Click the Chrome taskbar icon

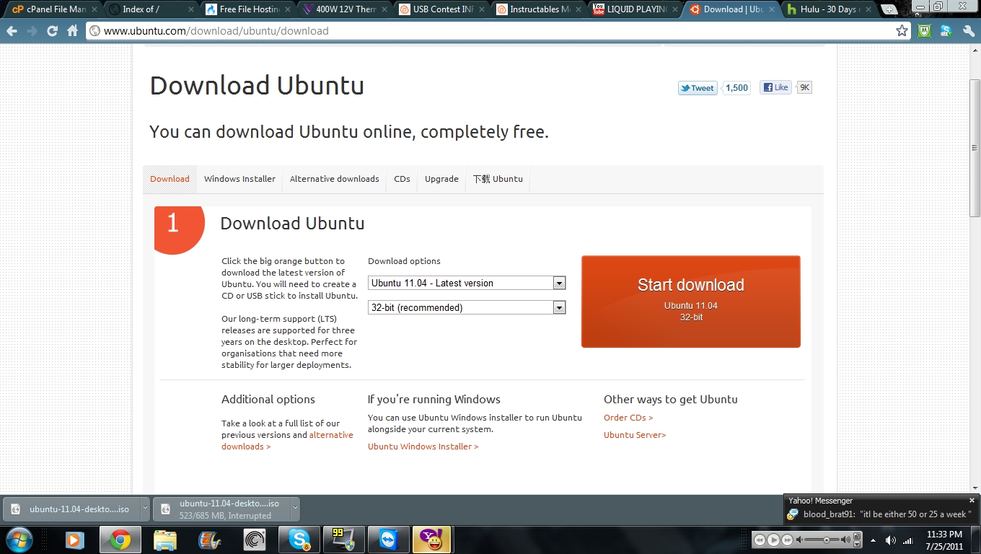pos(120,540)
